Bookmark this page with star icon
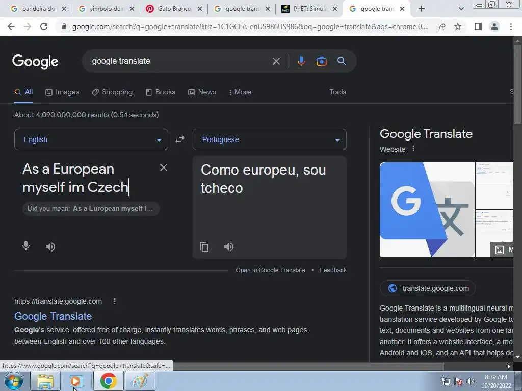522x391 pixels. point(458,26)
